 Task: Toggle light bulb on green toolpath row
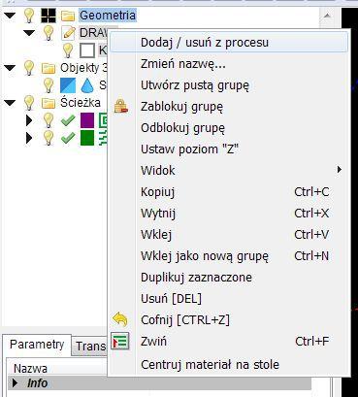[49, 138]
